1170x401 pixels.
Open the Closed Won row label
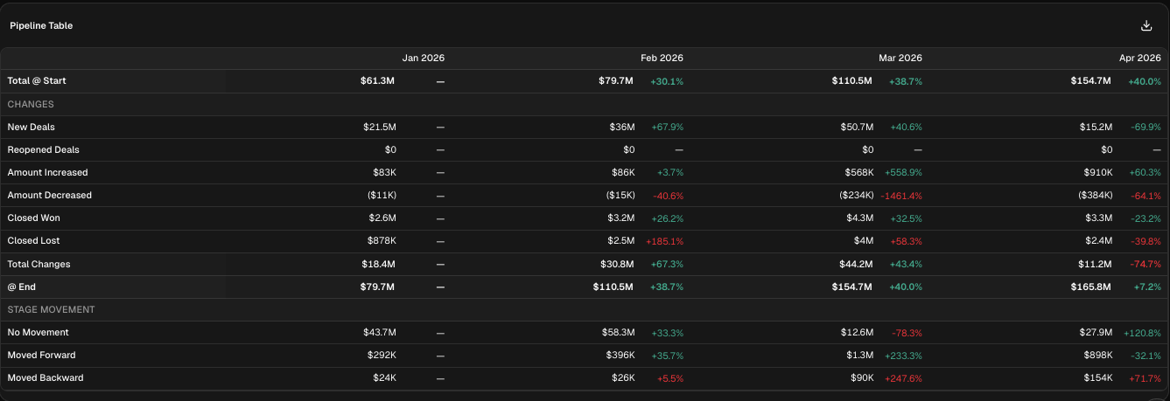point(33,218)
